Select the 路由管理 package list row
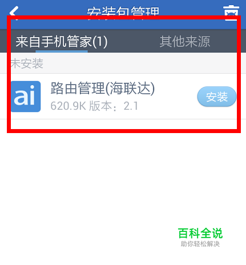 [x=123, y=97]
